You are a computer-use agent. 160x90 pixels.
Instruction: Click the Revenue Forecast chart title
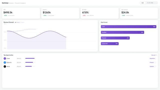click(9, 22)
